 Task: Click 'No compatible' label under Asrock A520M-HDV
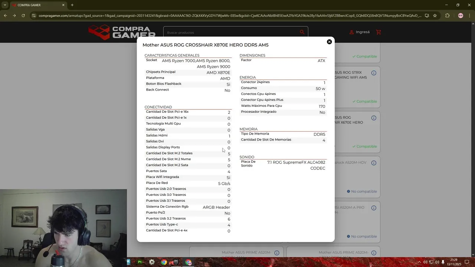coord(362,191)
